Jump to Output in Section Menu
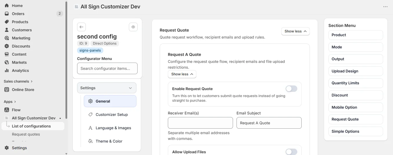The height and width of the screenshot is (155, 393). coord(356,59)
